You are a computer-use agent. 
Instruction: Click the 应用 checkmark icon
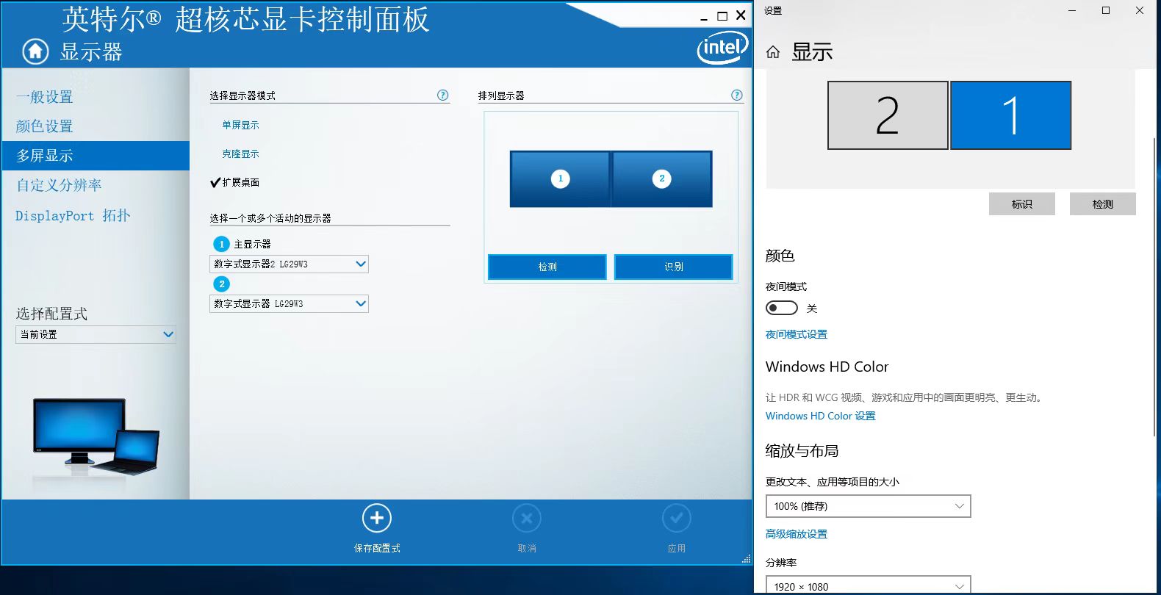[x=677, y=518]
